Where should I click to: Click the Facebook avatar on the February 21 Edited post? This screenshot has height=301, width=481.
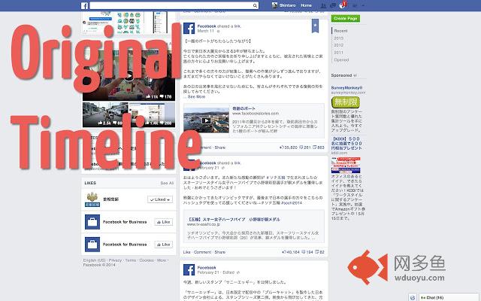point(189,269)
